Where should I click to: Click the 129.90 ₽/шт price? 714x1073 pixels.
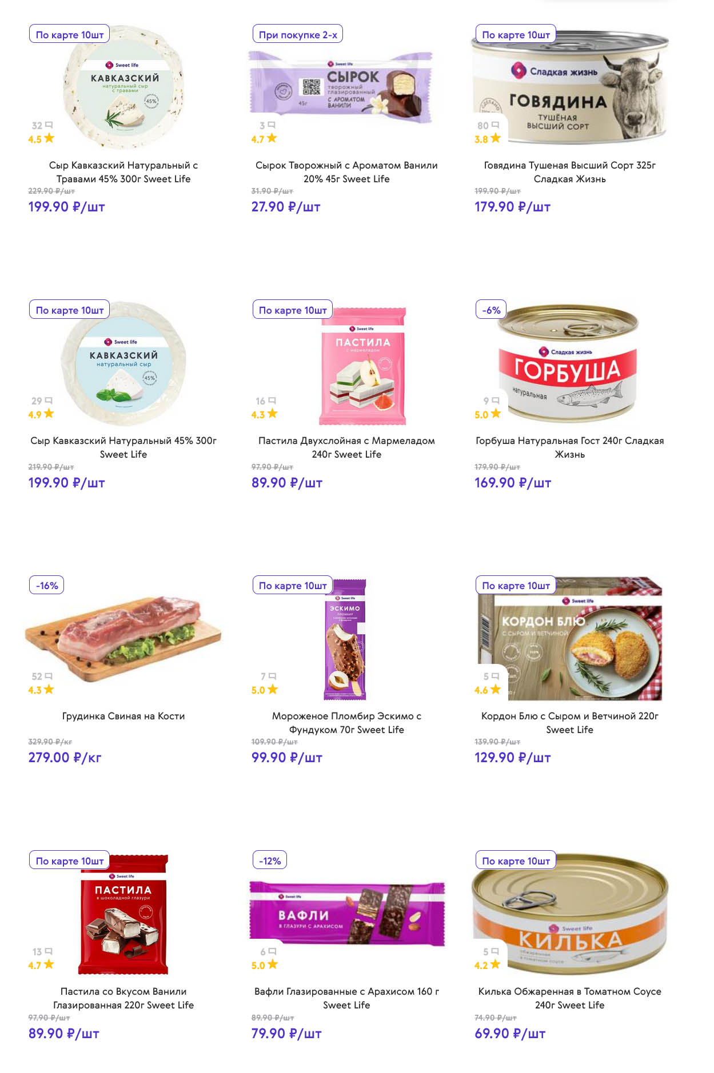coord(512,758)
